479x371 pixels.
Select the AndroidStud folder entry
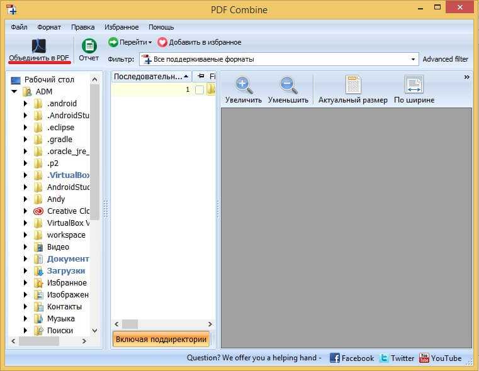coord(68,187)
